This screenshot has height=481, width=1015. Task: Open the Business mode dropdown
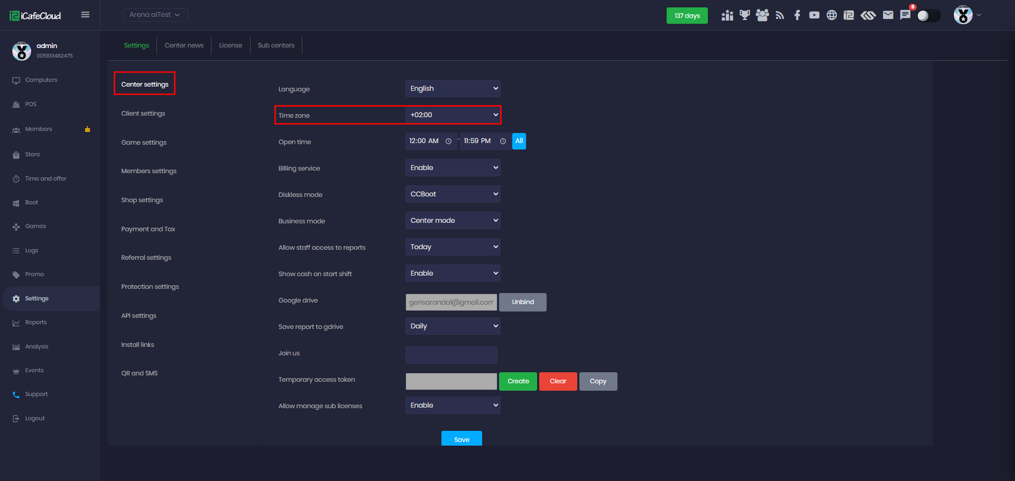coord(453,220)
